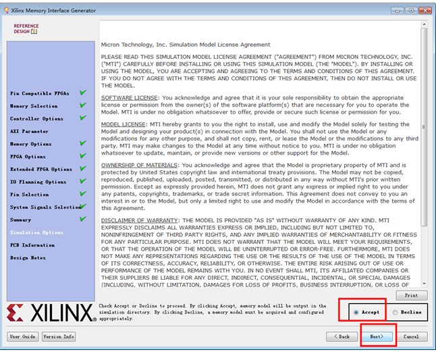Image resolution: width=436 pixels, height=352 pixels.
Task: Cancel the Memory Interface Generator wizard
Action: coord(411,336)
